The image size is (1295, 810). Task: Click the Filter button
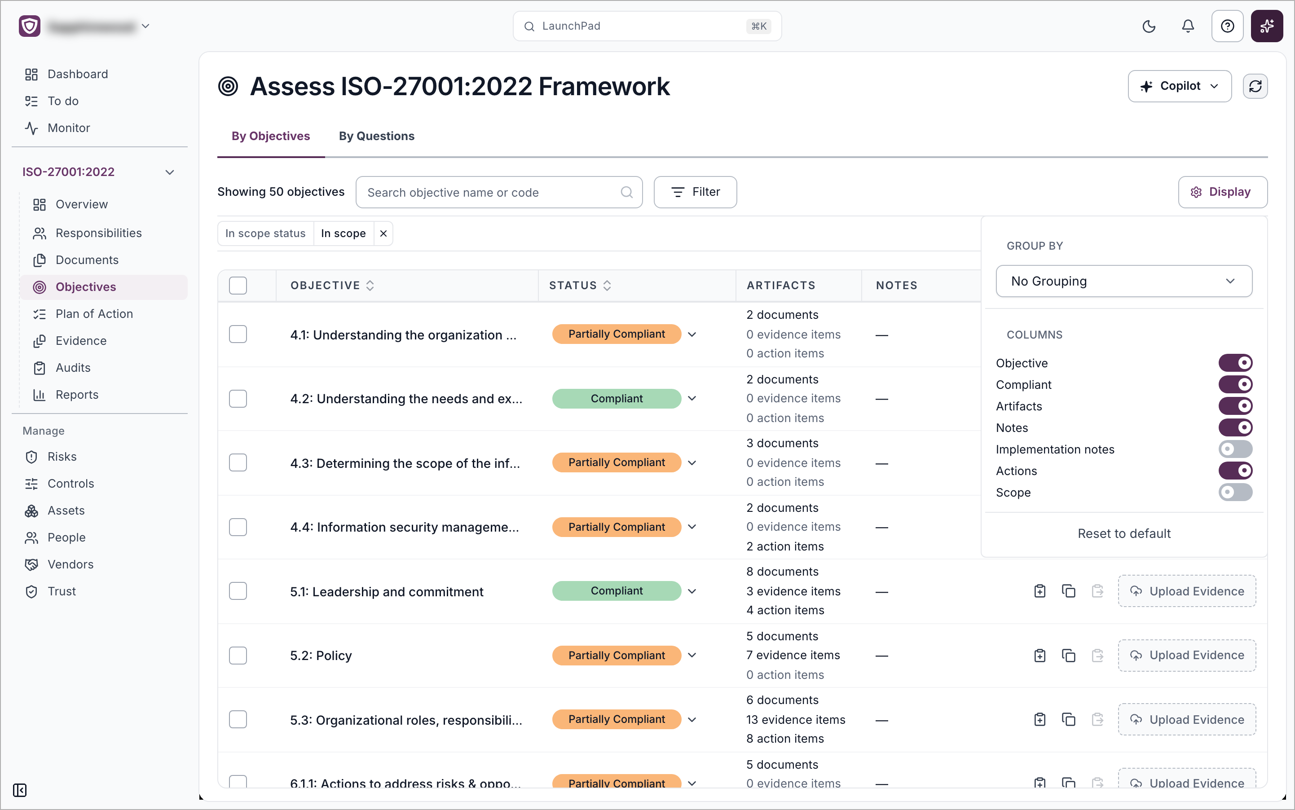pyautogui.click(x=695, y=192)
